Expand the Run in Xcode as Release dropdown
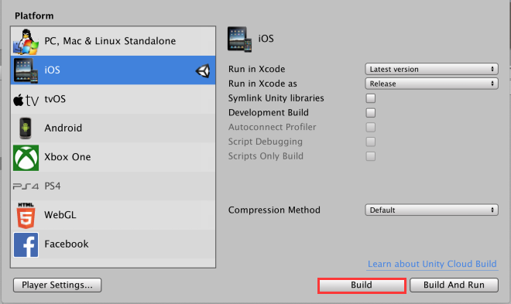Screen dimensions: 511x304 [431, 84]
